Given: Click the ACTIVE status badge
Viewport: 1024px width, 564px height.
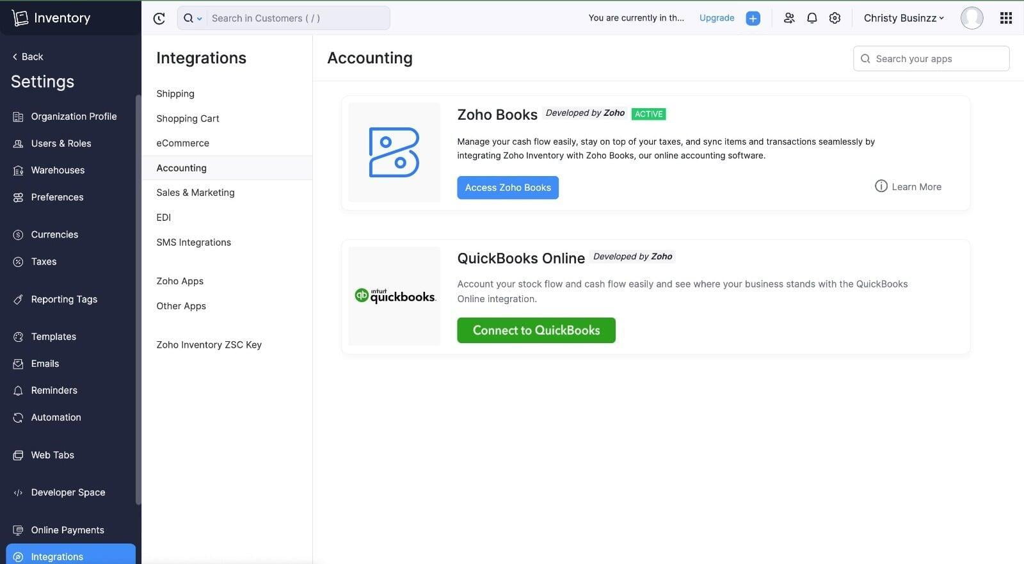Looking at the screenshot, I should pos(648,114).
